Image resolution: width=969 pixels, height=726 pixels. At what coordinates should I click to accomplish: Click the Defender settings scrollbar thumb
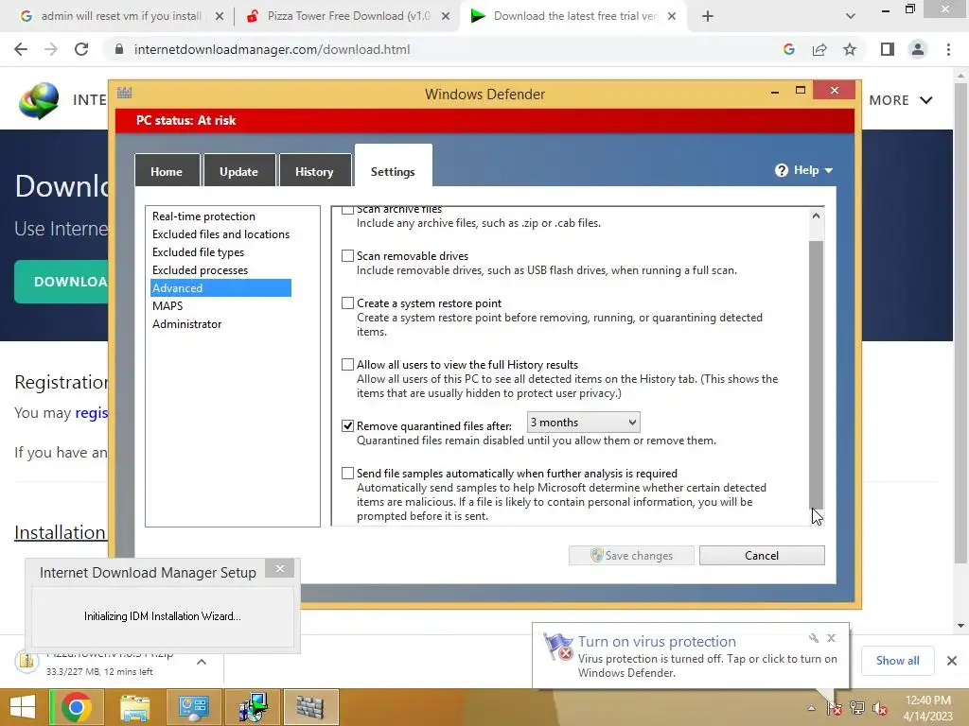click(816, 373)
